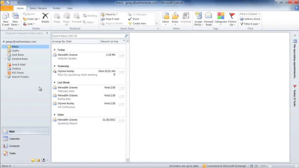The height and width of the screenshot is (168, 299).
Task: Set category for Quarterly Report message
Action: pos(120,121)
